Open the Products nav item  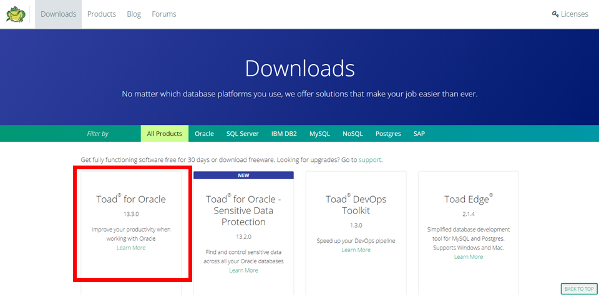102,14
